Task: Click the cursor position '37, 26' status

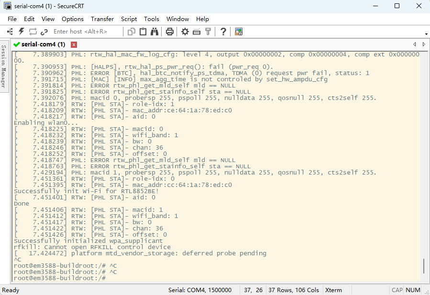Action: point(253,290)
